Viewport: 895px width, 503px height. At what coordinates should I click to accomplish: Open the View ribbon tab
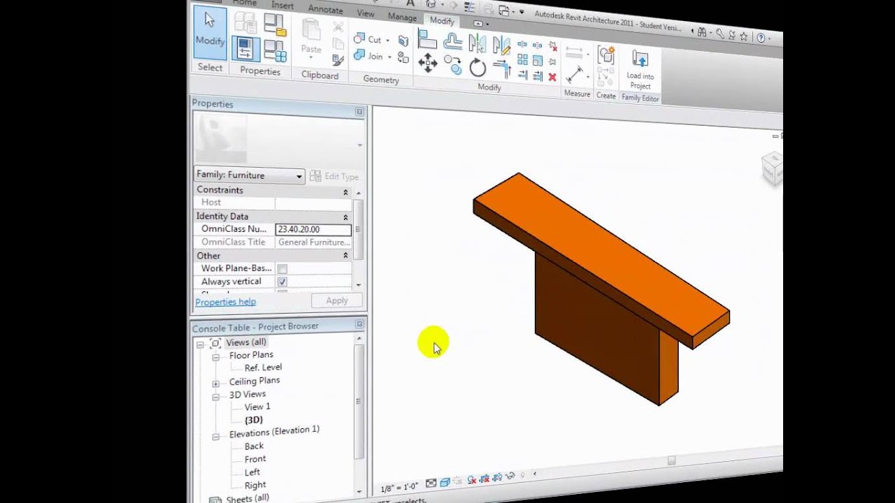[366, 13]
